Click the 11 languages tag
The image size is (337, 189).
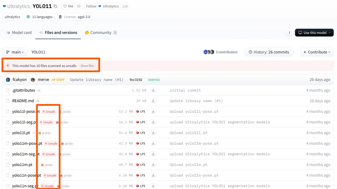tap(40, 17)
